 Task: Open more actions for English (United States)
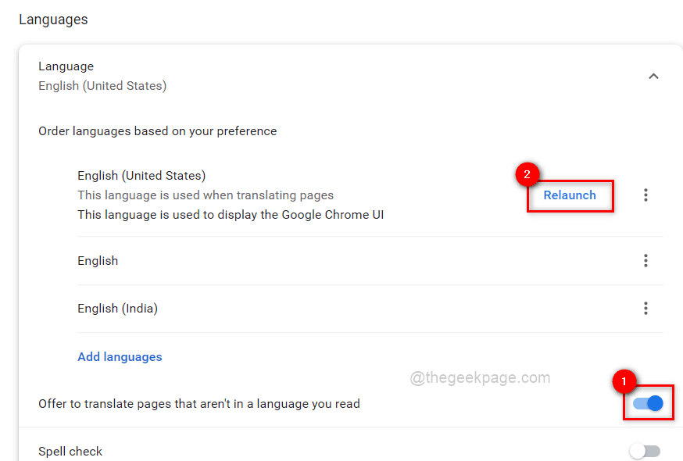pyautogui.click(x=645, y=195)
